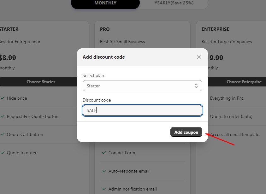Click the checkmark icon beside Hide price

3,98
